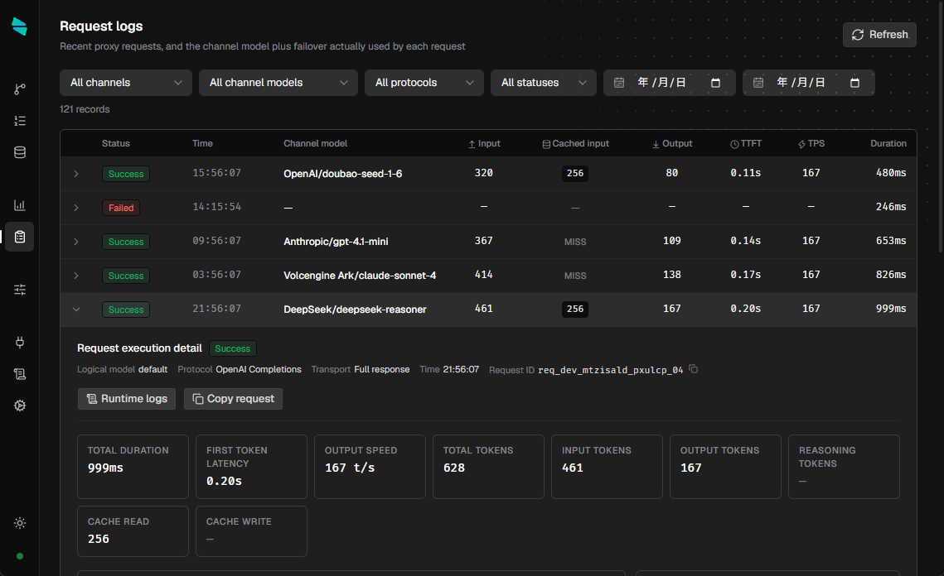This screenshot has width=944, height=576.
Task: Click the teal app logo in sidebar
Action: (19, 26)
